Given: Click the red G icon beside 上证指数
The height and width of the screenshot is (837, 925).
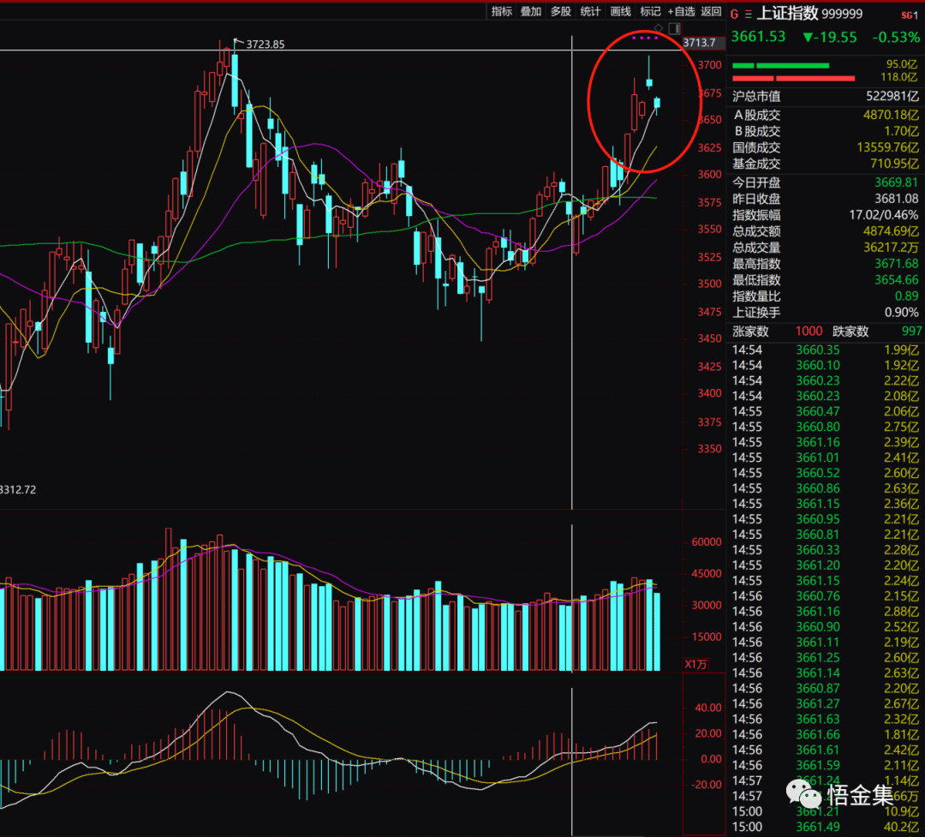Looking at the screenshot, I should tap(734, 14).
